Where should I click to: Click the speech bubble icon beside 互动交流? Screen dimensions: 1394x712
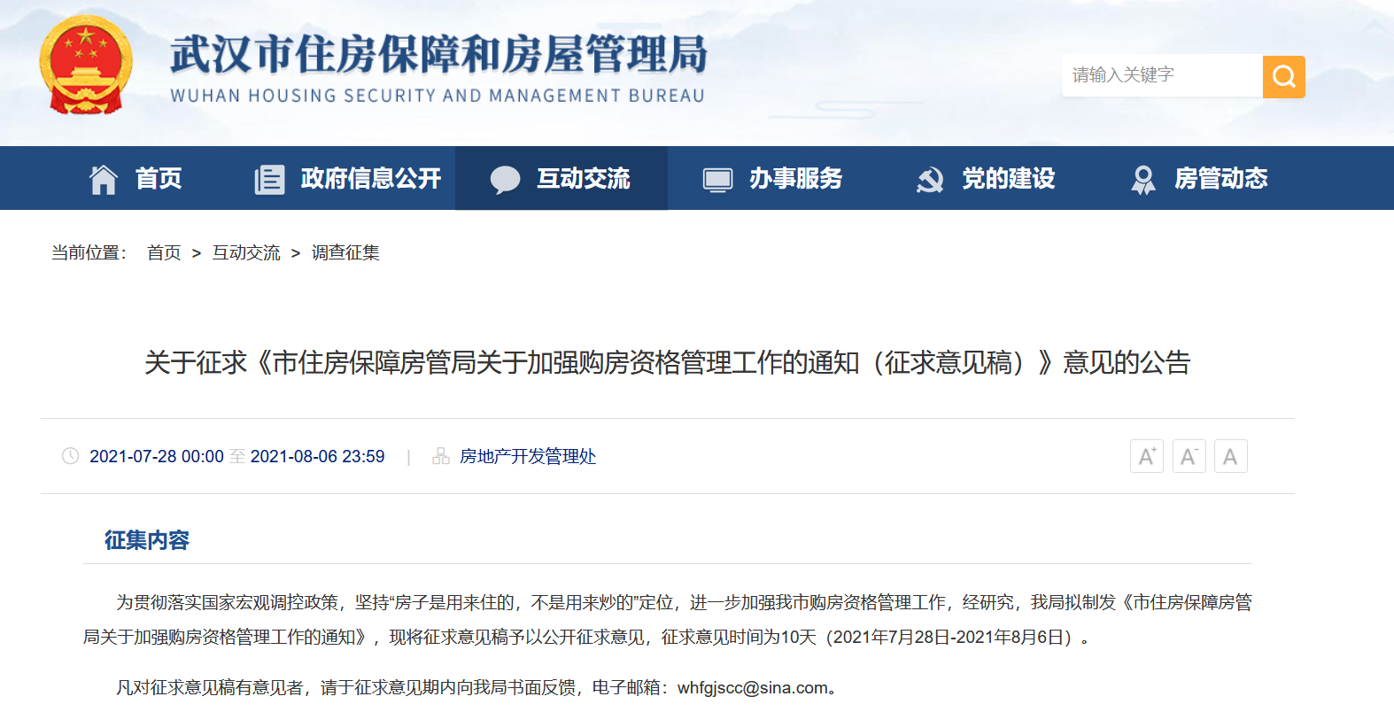pyautogui.click(x=505, y=179)
